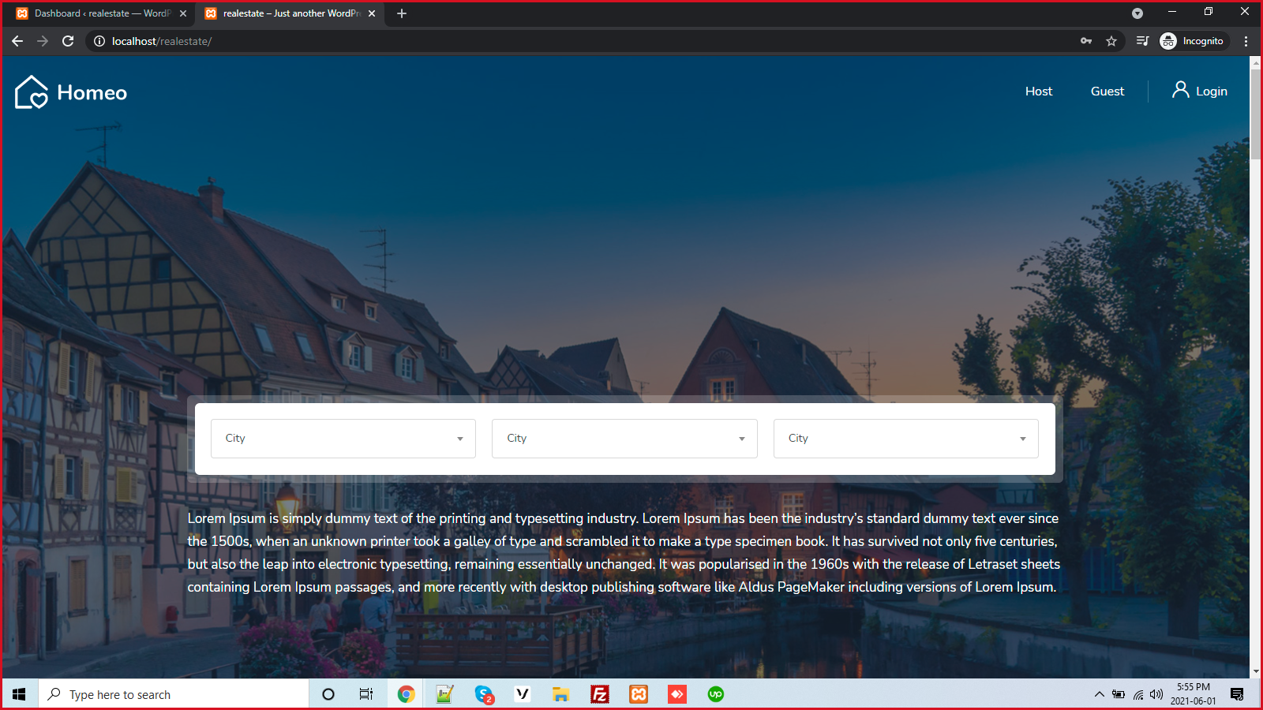The width and height of the screenshot is (1263, 710).
Task: Open the Chrome three-dot menu
Action: click(1246, 41)
